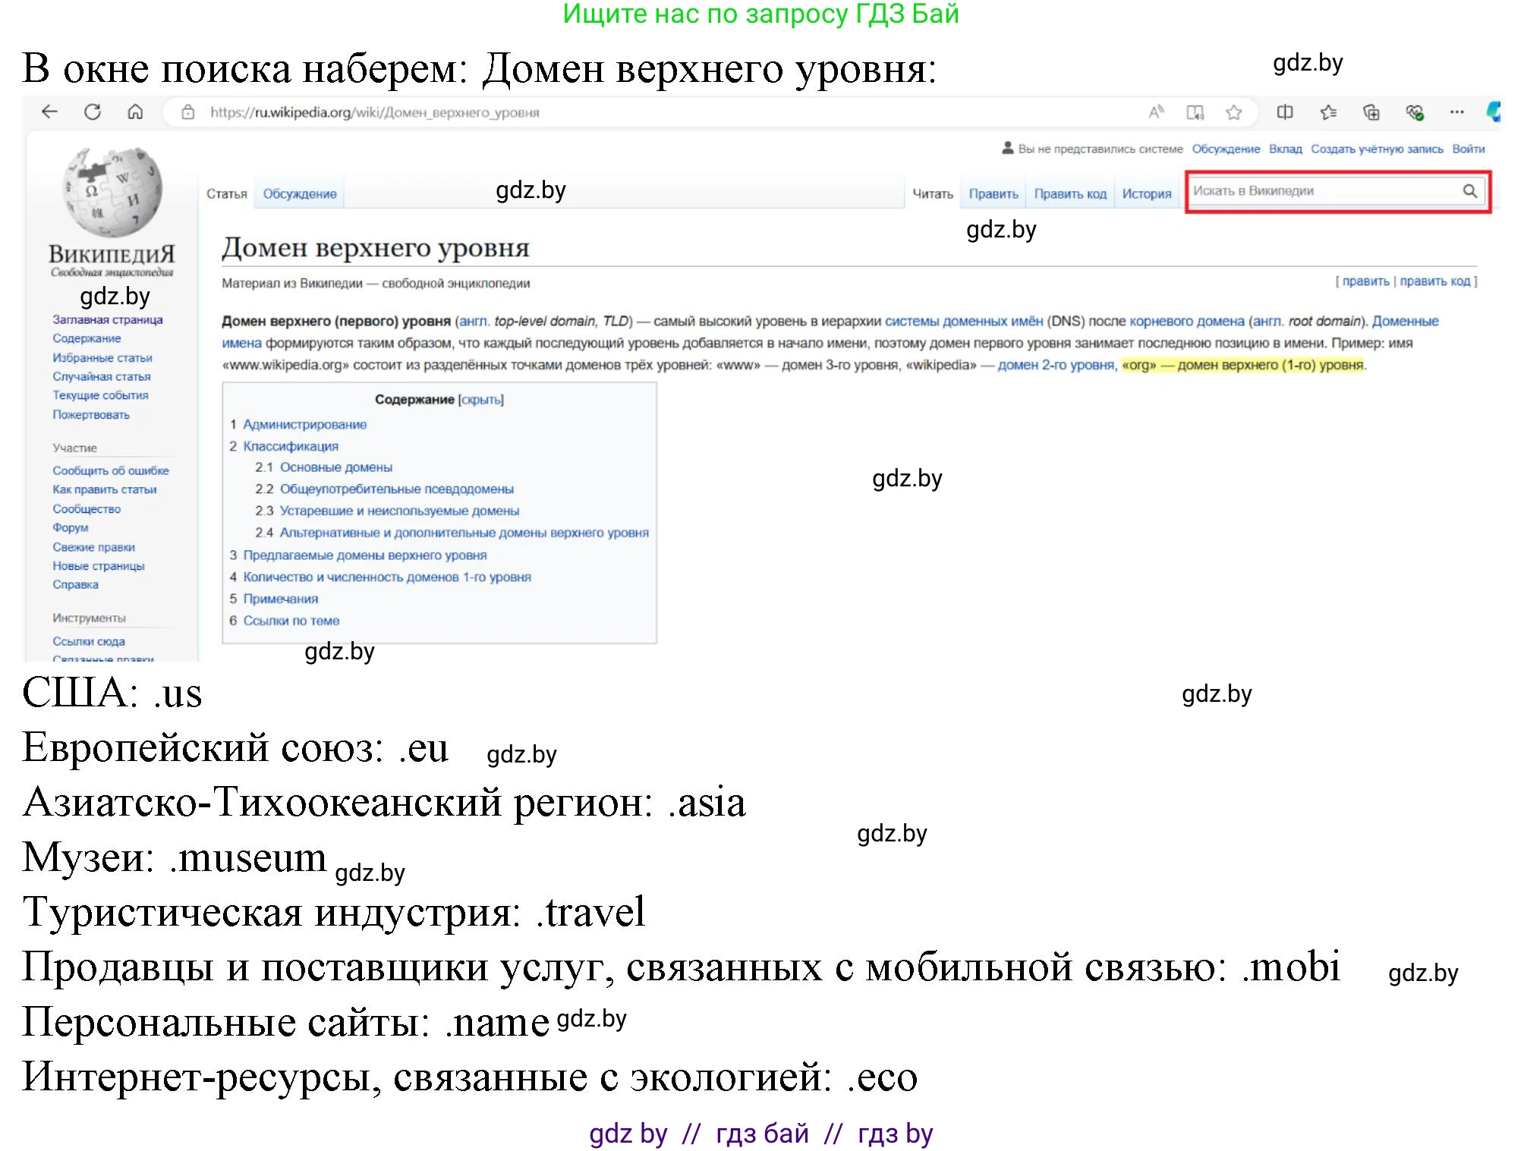Click the browser back arrow
Screen dimensions: 1524x1151
coord(50,112)
